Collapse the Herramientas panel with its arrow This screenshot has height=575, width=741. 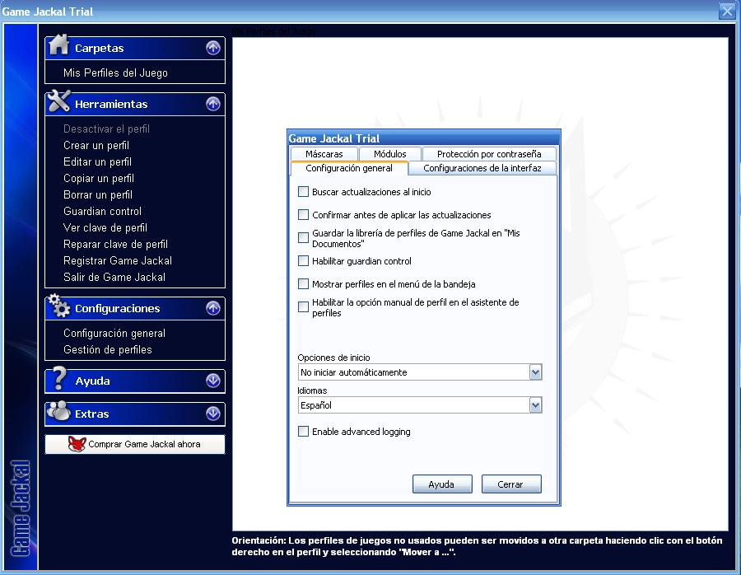coord(213,104)
